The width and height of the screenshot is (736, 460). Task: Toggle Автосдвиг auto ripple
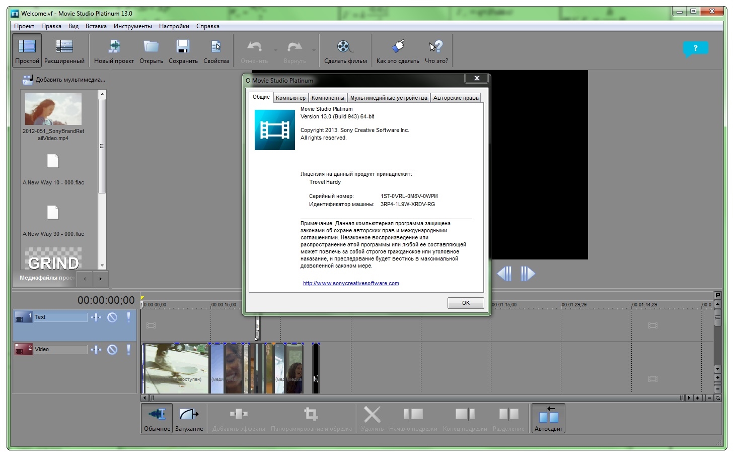[549, 418]
